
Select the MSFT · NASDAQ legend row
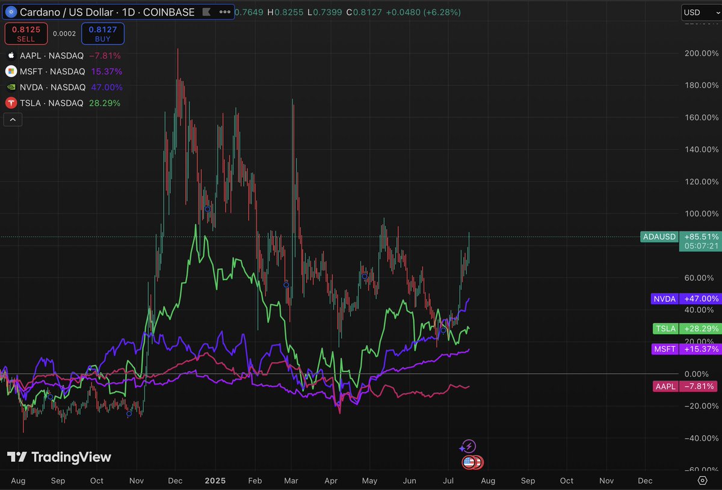pyautogui.click(x=64, y=72)
